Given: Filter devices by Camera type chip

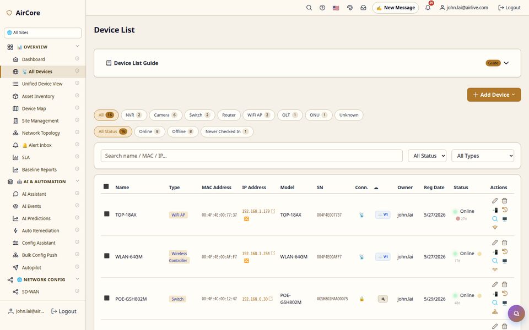Looking at the screenshot, I should click(x=166, y=115).
